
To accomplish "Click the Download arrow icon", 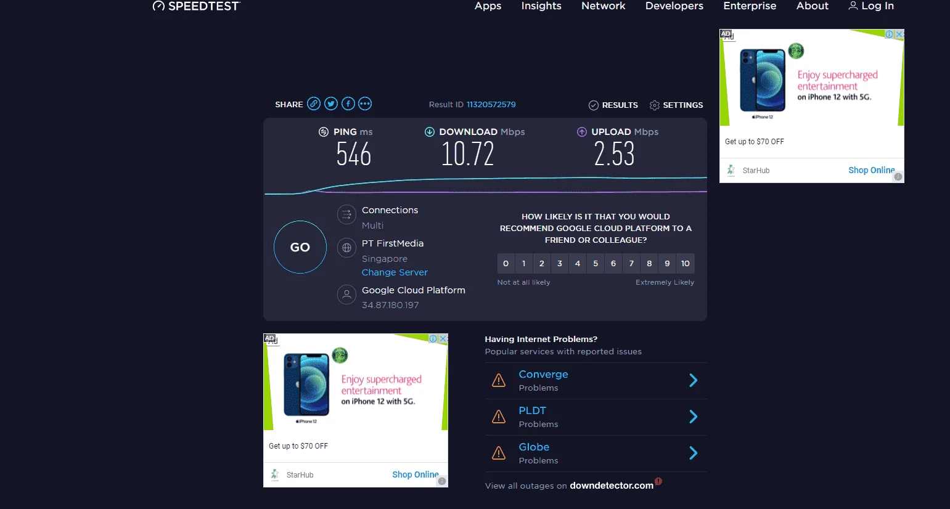I will tap(430, 132).
